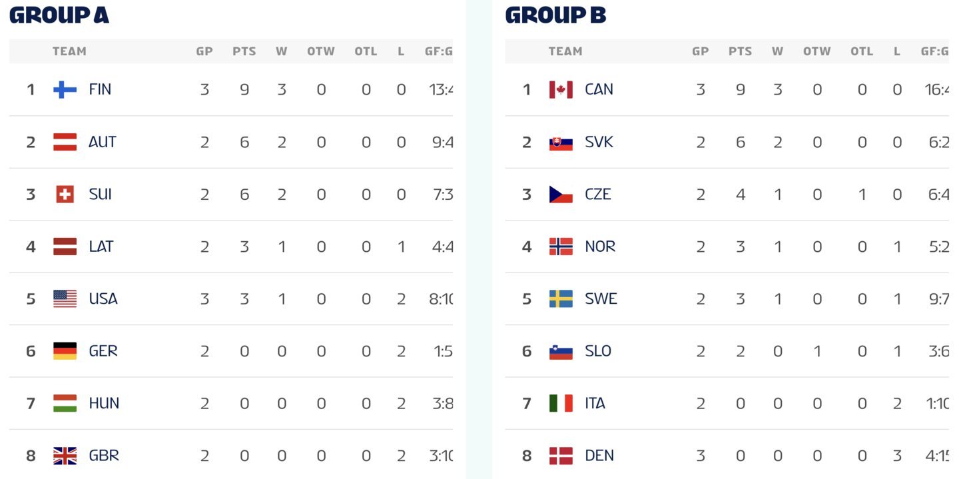The image size is (959, 479).
Task: Click the Slovakia flag icon
Action: pyautogui.click(x=561, y=142)
